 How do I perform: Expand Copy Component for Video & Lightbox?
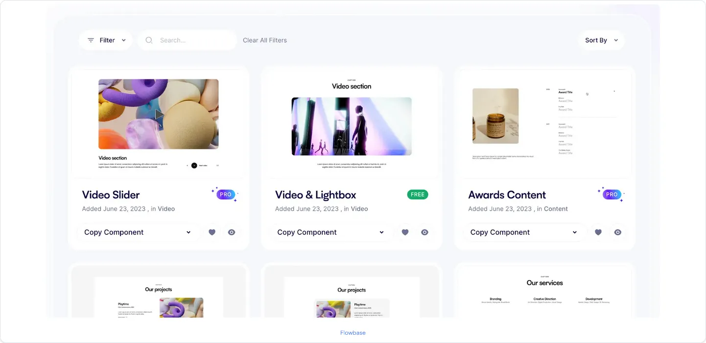pos(330,232)
